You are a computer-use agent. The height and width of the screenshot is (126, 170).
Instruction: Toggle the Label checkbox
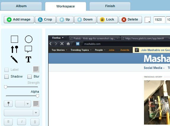pyautogui.click(x=7, y=70)
